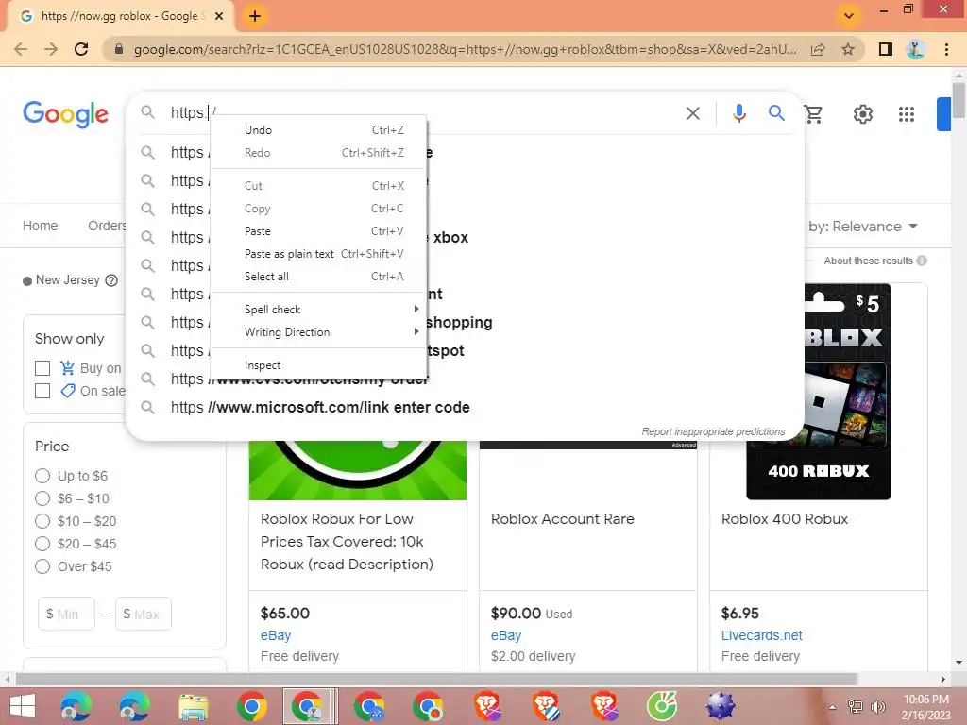Viewport: 967px width, 725px height.
Task: Click the spiky blue ball taskbar icon
Action: pyautogui.click(x=720, y=706)
